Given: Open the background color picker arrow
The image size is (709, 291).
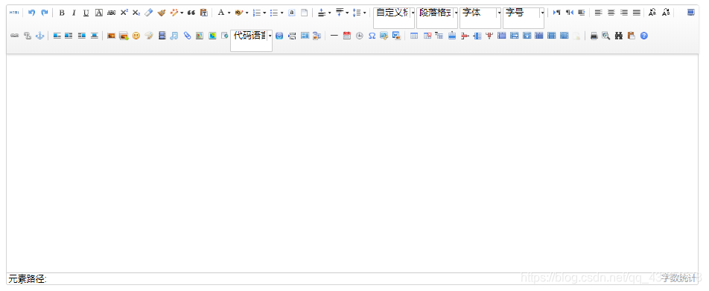Looking at the screenshot, I should 247,13.
